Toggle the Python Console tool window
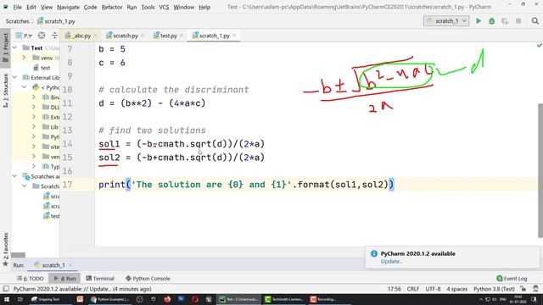This screenshot has height=305, width=543. 148,279
